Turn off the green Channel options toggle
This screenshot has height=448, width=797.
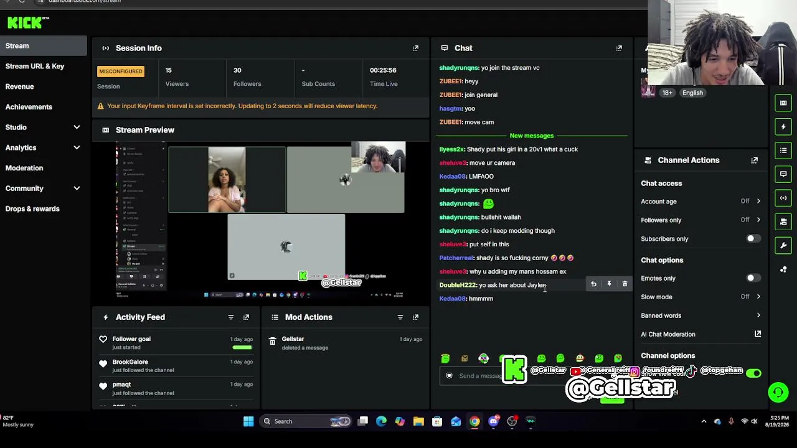(753, 373)
